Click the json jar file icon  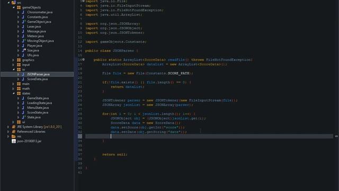(x=14, y=141)
